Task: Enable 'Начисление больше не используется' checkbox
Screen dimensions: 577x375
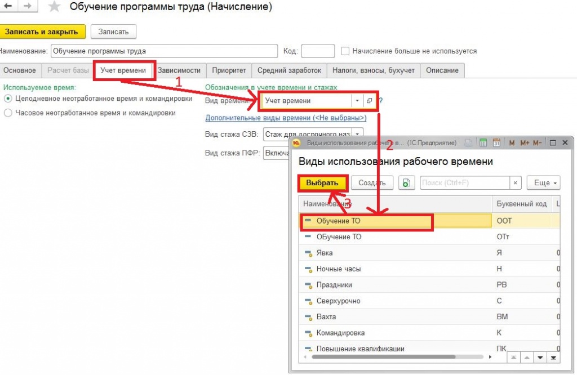Action: click(345, 51)
